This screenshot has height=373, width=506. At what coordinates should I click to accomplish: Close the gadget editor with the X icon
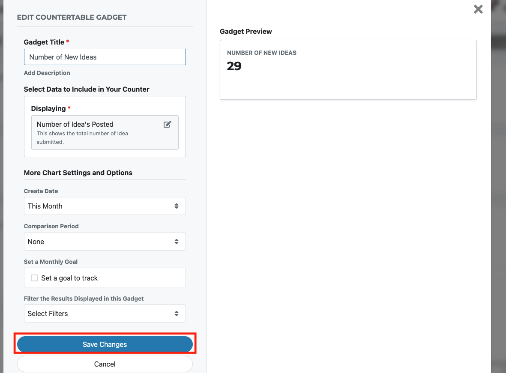pyautogui.click(x=478, y=9)
